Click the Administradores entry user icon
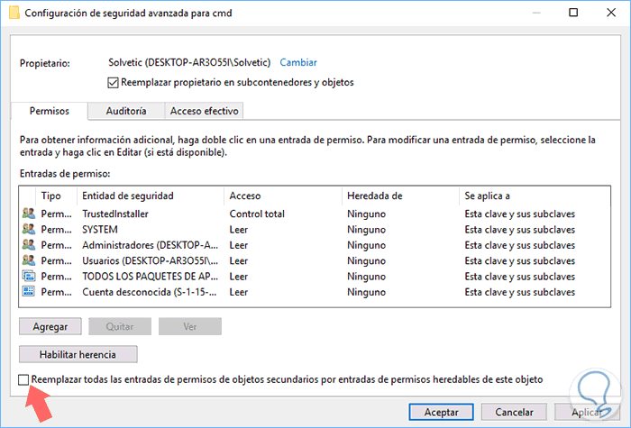Viewport: 631px width, 428px height. [x=29, y=245]
